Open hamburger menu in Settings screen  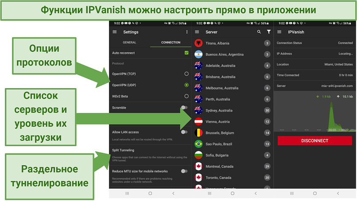coord(115,32)
